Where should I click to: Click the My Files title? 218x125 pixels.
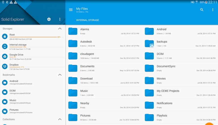pyautogui.click(x=82, y=9)
